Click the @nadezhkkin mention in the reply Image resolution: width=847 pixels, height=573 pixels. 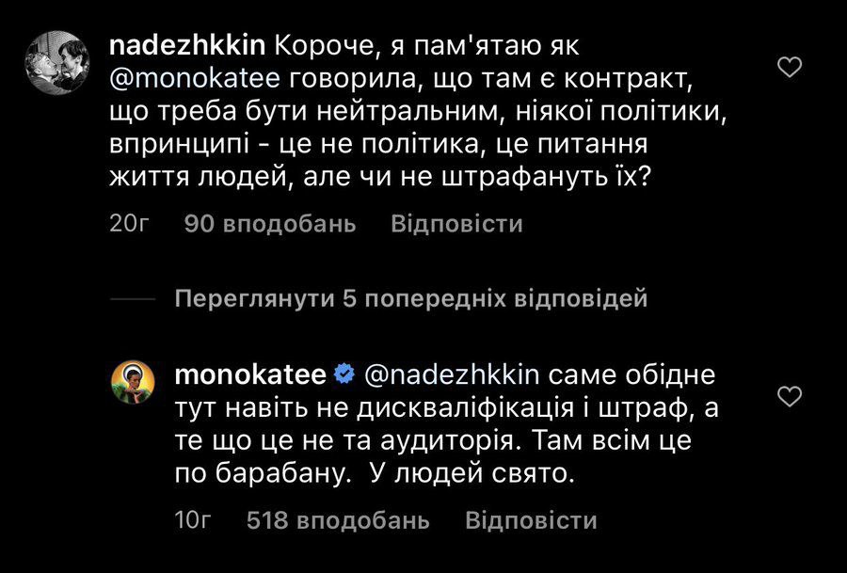pyautogui.click(x=451, y=375)
